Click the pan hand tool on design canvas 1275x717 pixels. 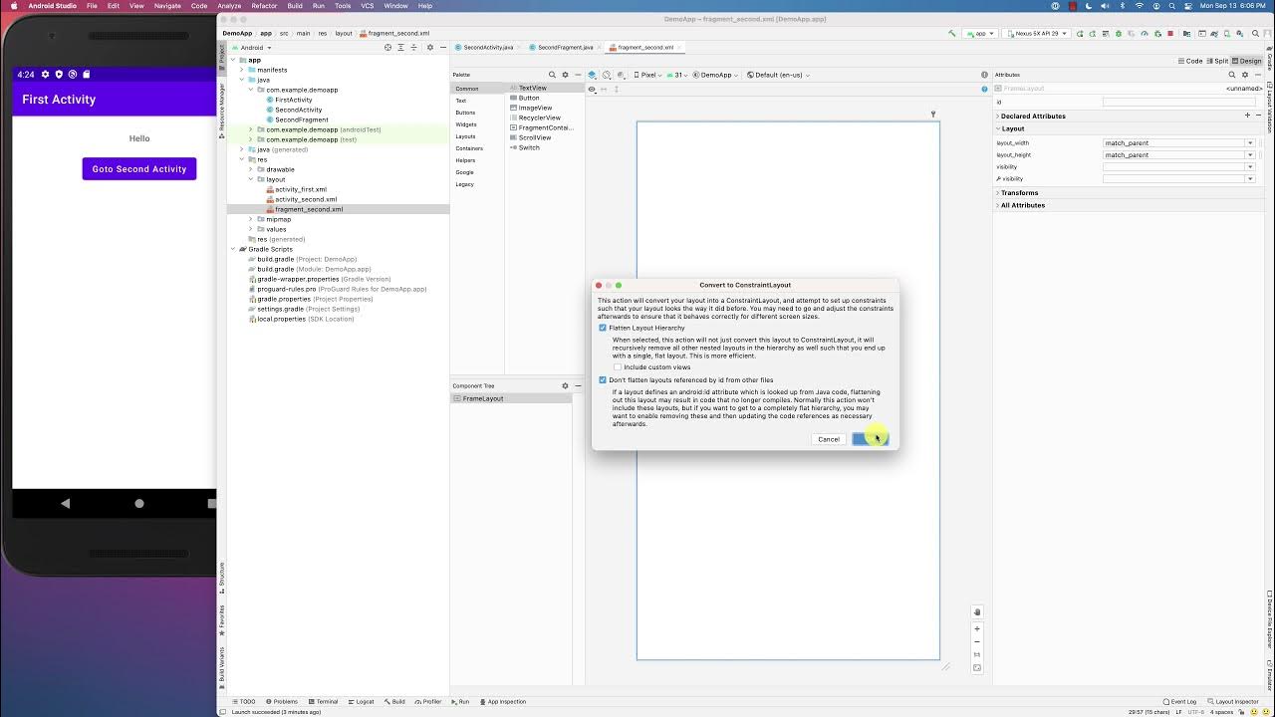977,611
